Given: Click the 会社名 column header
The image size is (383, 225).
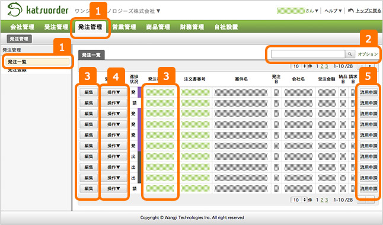Looking at the screenshot, I should tap(298, 79).
